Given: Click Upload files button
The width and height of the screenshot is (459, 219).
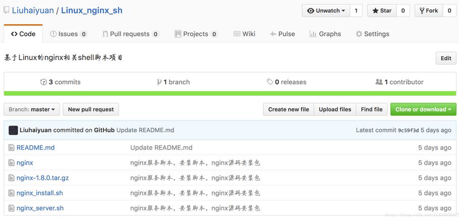Looking at the screenshot, I should point(335,110).
